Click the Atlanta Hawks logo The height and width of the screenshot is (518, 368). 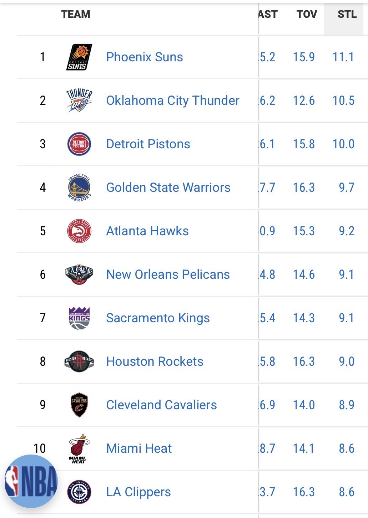tap(79, 231)
